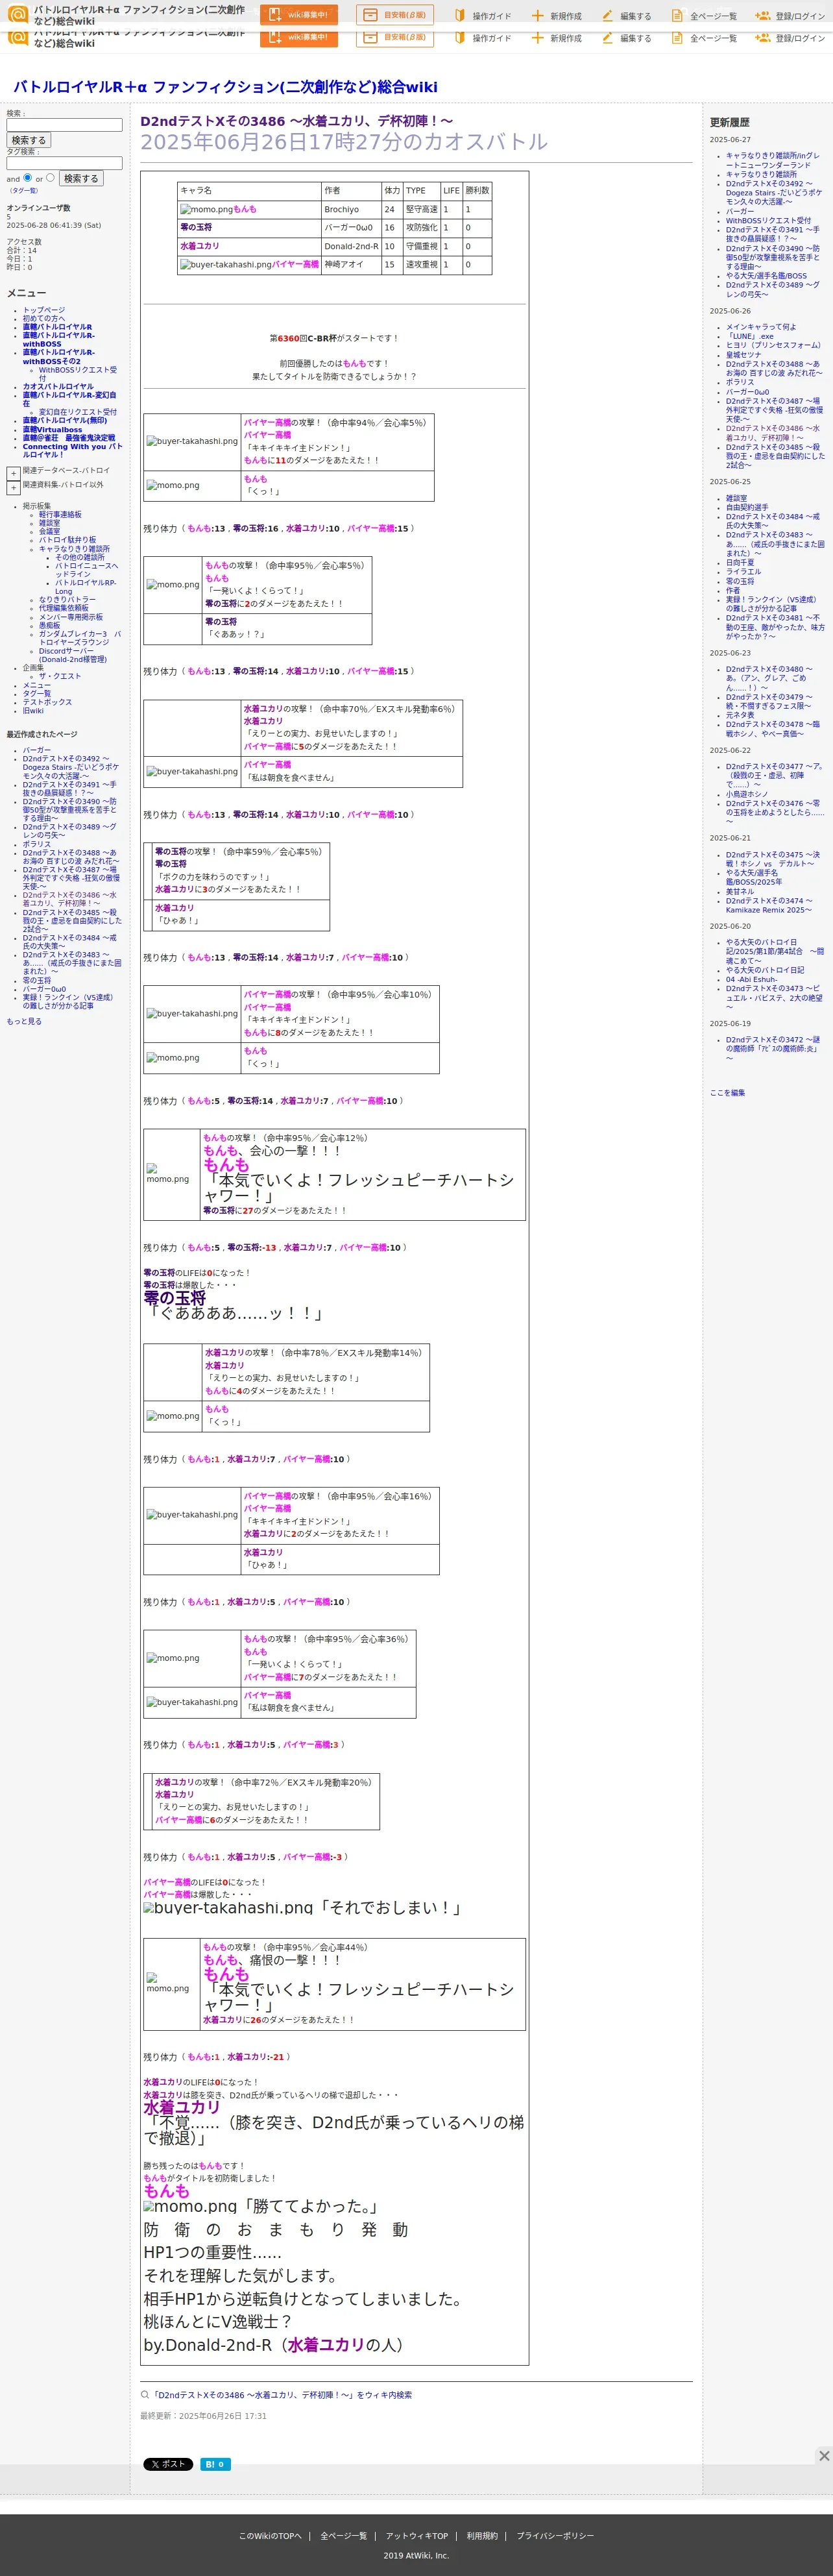The width and height of the screenshot is (833, 2576).
Task: Open 小烏遊ホシノ in the 更新履歴 list
Action: (x=746, y=794)
